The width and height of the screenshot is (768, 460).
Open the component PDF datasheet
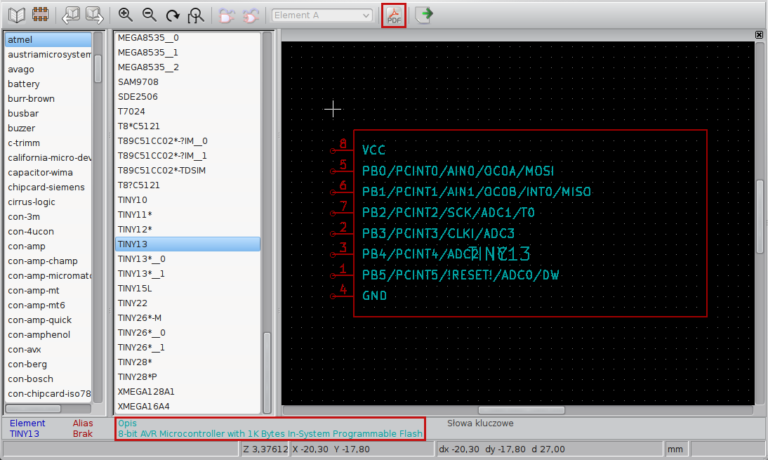click(x=394, y=15)
